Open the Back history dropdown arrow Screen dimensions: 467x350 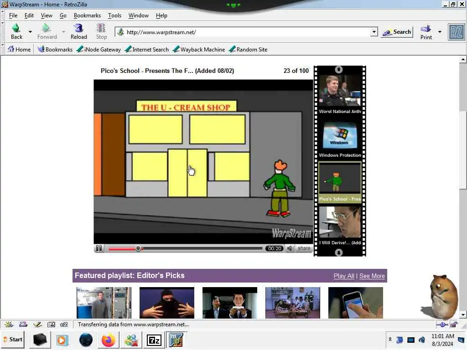point(30,31)
